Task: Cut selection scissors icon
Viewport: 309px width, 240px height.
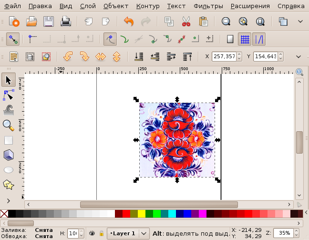Action: tap(186, 21)
